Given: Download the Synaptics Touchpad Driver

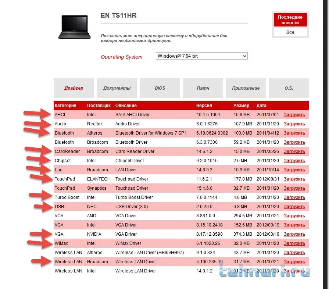Looking at the screenshot, I should pyautogui.click(x=294, y=188).
